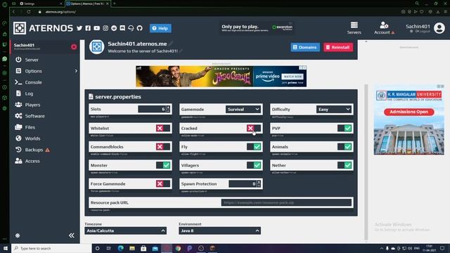Open sidebar settings gear icon
The width and height of the screenshot is (450, 253).
point(18,235)
